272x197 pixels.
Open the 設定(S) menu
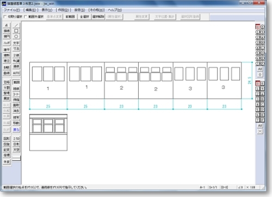79,10
